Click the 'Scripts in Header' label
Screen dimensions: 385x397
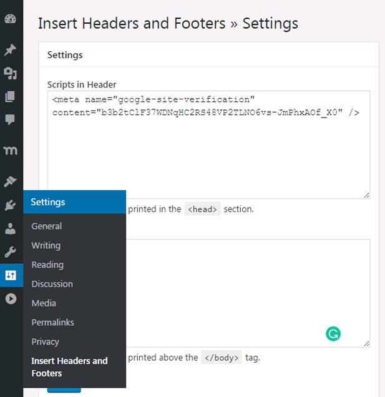[x=82, y=84]
